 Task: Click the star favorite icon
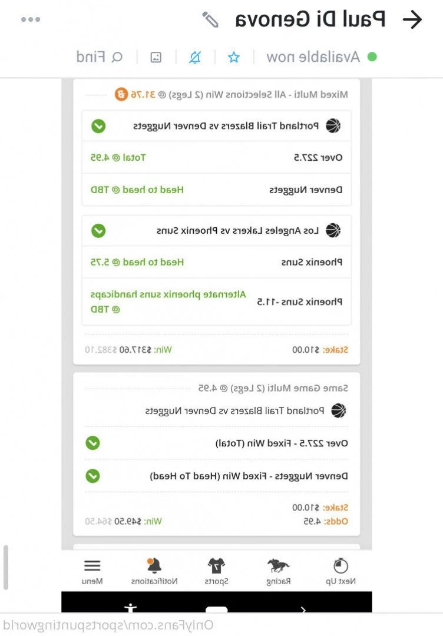234,57
